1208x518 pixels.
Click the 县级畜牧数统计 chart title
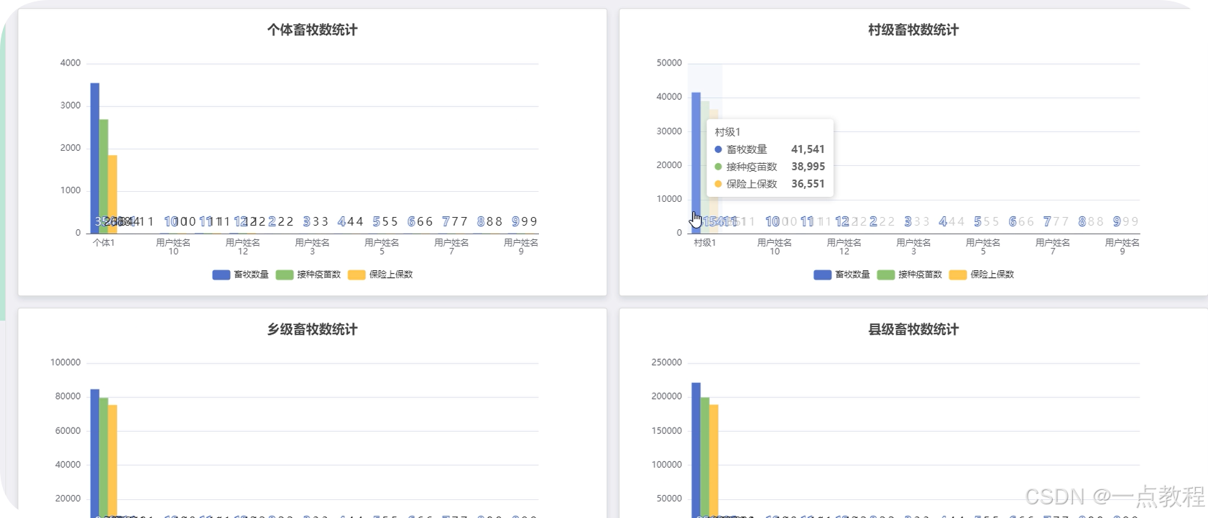point(913,329)
